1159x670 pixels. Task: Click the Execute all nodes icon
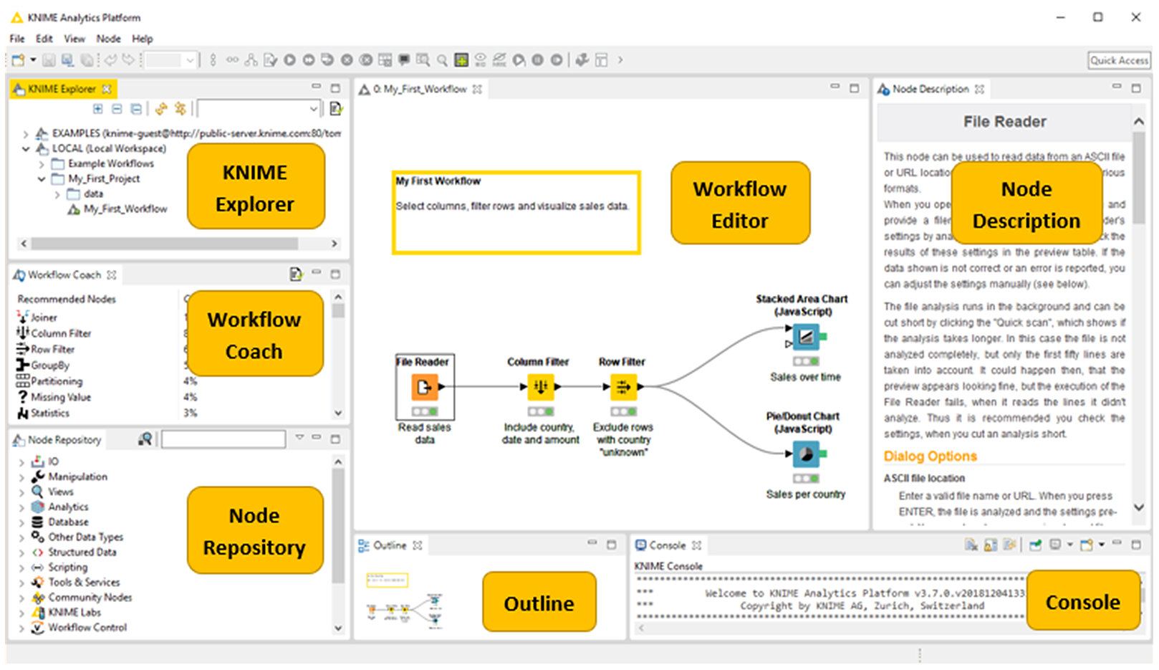(x=309, y=60)
